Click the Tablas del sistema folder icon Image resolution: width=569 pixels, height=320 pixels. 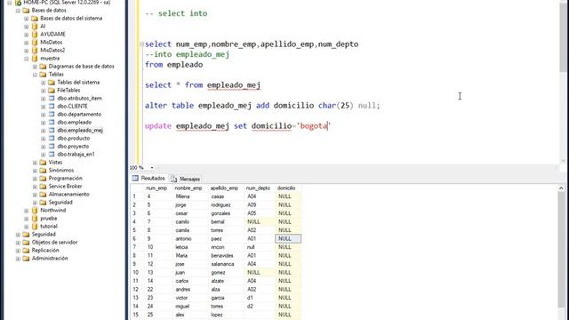(52, 83)
